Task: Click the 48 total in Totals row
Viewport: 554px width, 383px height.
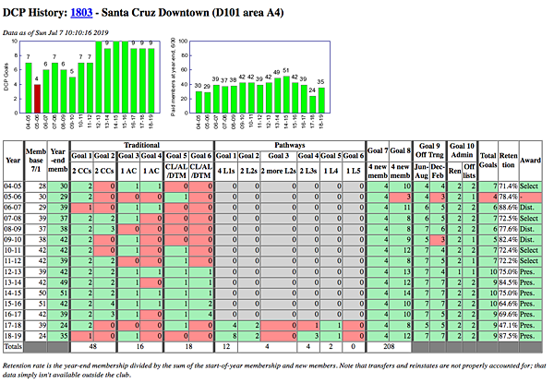Action: 93,347
